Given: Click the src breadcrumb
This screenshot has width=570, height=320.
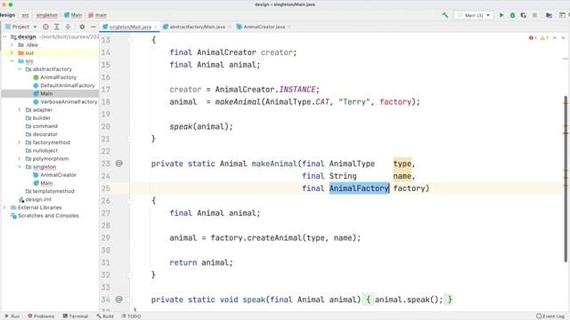Looking at the screenshot, I should (x=26, y=15).
